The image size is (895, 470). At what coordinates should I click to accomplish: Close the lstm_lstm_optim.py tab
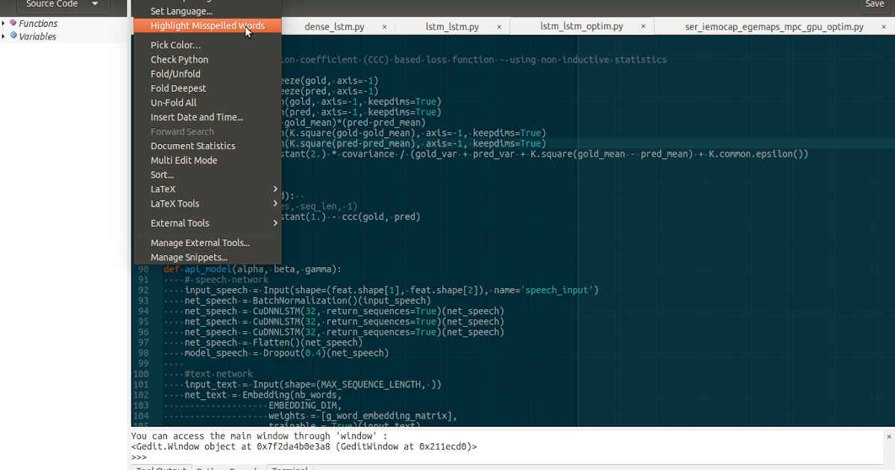pos(644,27)
